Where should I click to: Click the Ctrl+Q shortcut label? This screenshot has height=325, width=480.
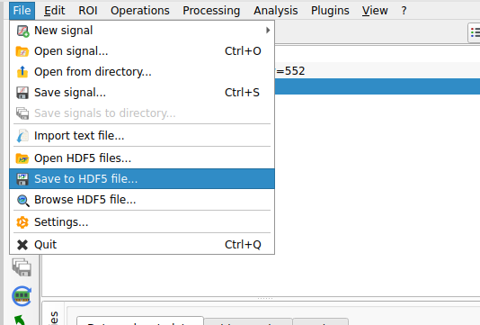pos(243,245)
